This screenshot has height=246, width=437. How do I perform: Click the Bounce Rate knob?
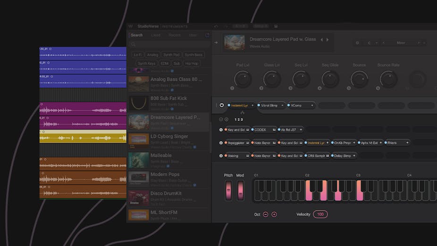(388, 79)
